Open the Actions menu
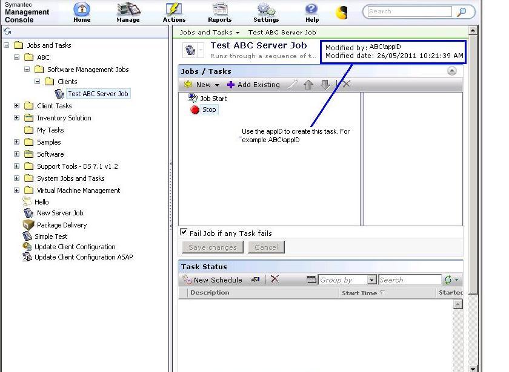The image size is (509, 372). click(x=174, y=13)
